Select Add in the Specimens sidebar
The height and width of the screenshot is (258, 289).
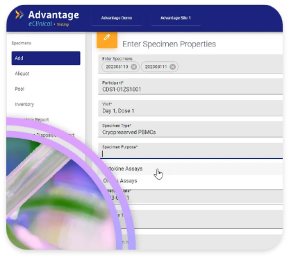(x=46, y=58)
